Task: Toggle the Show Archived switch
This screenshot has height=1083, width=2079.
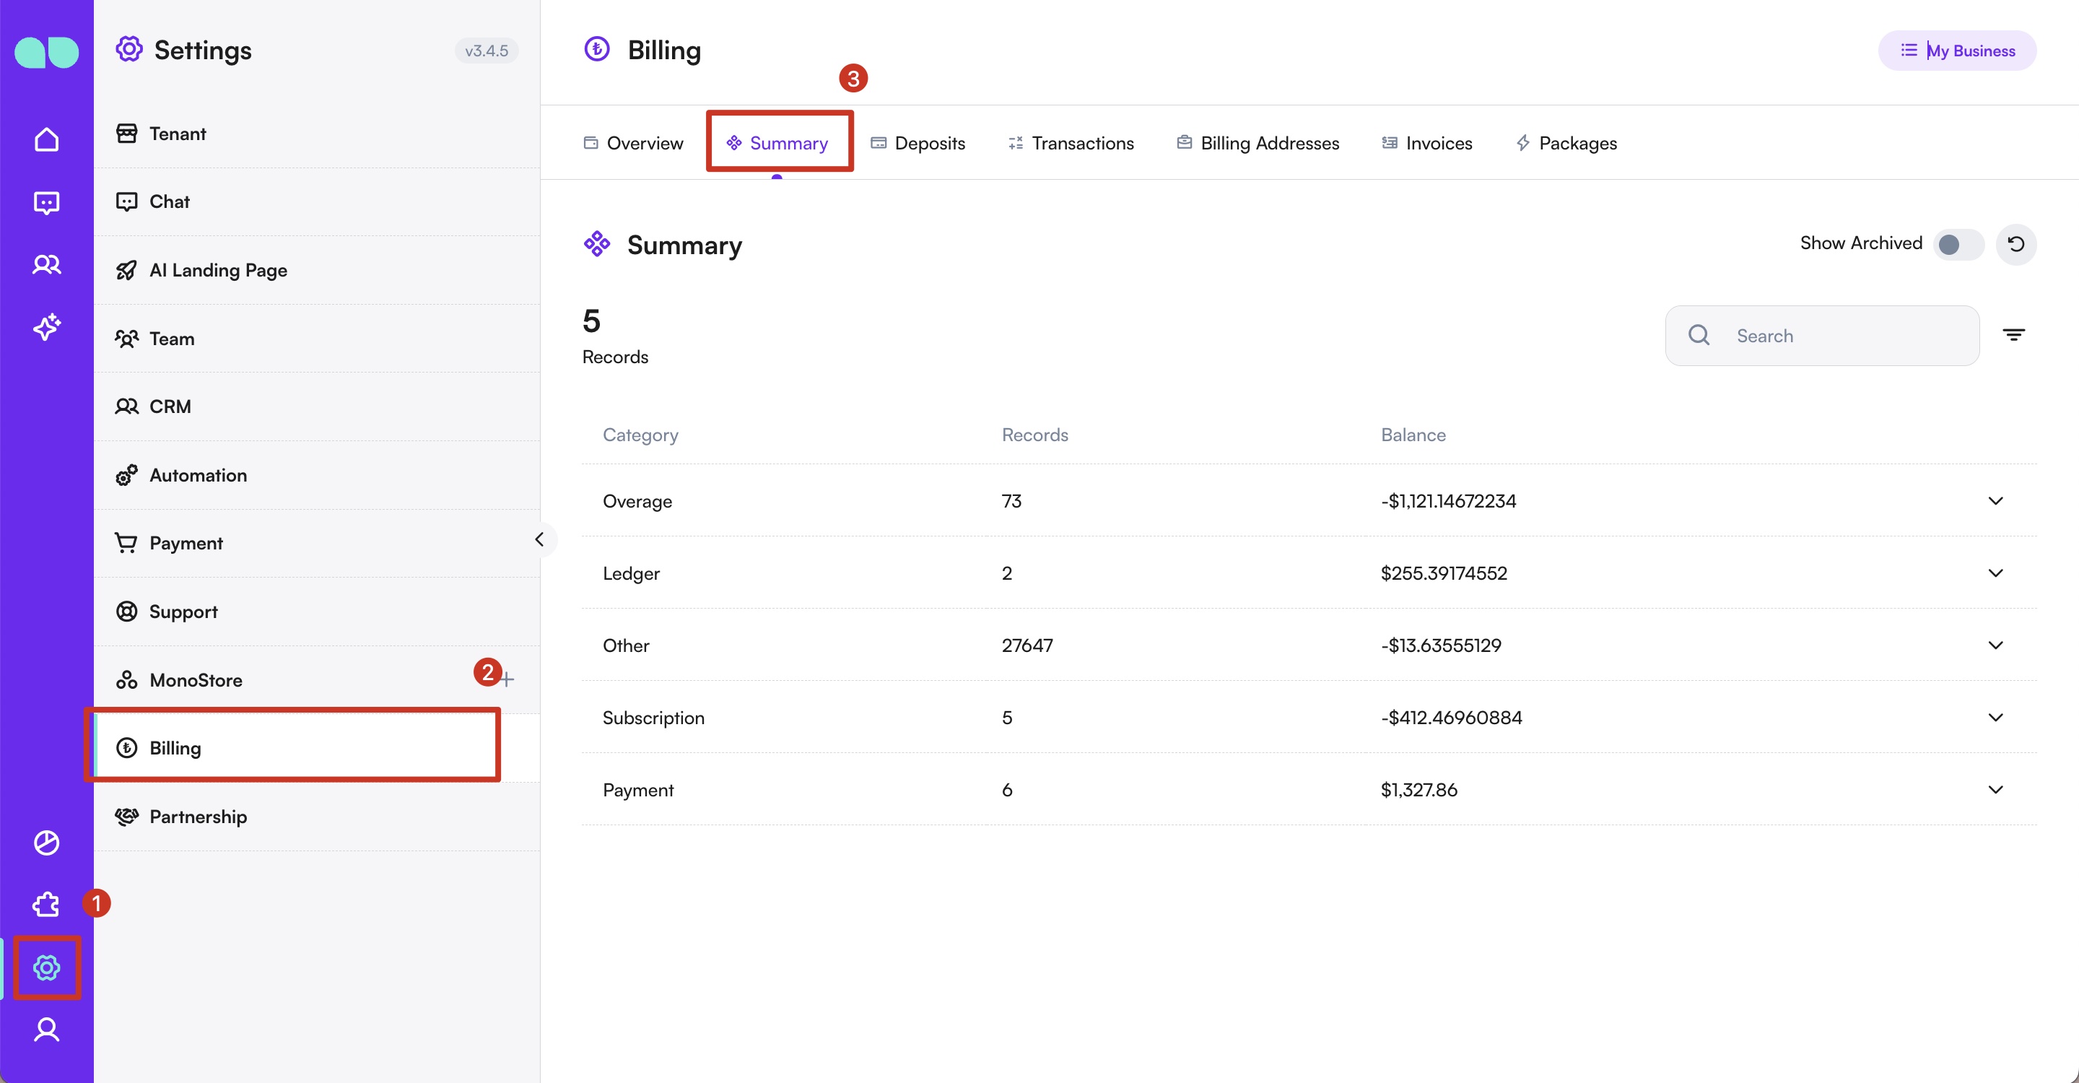Action: click(x=1957, y=244)
